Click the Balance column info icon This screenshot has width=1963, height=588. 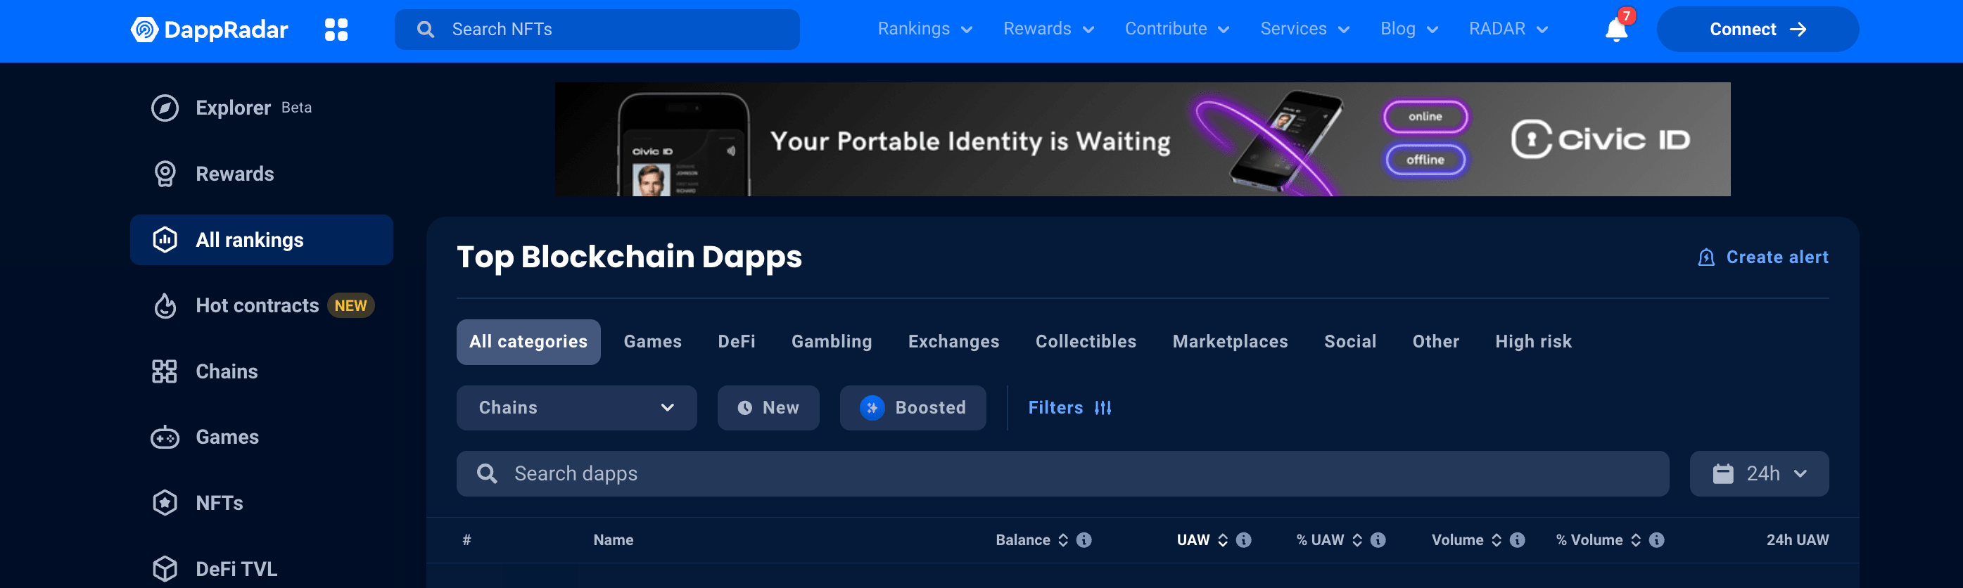click(x=1084, y=540)
